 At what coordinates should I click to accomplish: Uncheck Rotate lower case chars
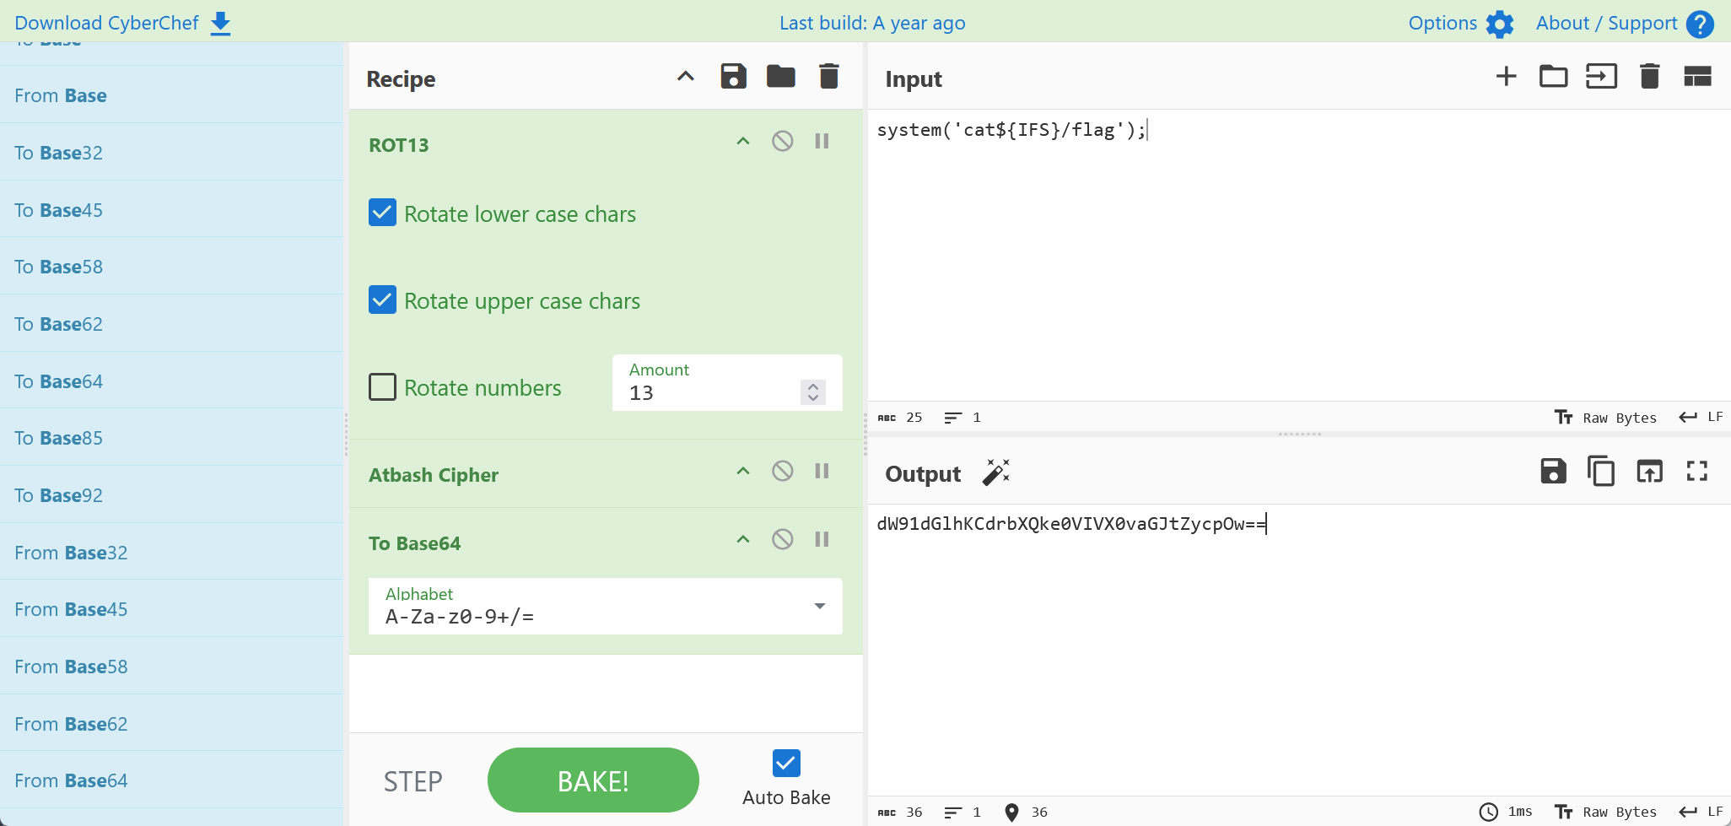click(x=382, y=213)
